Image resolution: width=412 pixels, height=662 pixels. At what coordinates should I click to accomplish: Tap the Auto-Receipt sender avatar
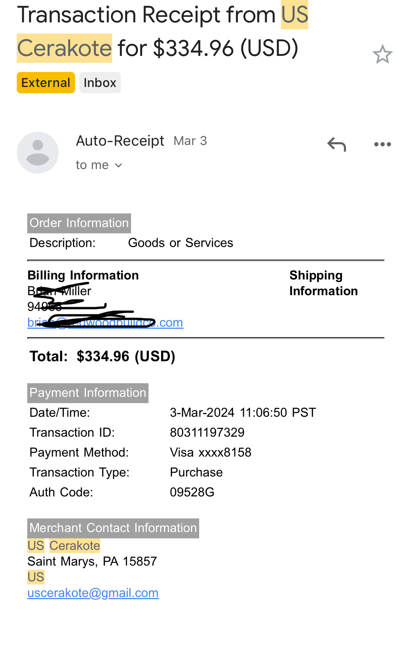[x=38, y=153]
